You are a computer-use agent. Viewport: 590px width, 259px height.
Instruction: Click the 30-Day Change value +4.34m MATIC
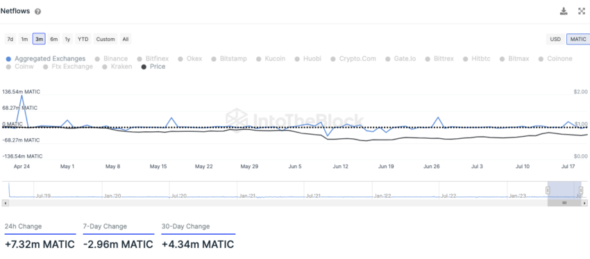coord(198,244)
